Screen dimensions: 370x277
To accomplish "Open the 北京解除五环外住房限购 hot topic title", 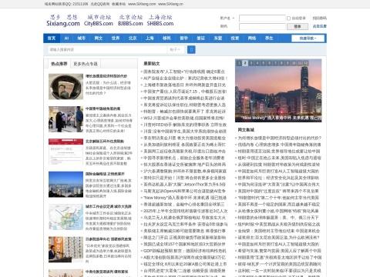I will pyautogui.click(x=105, y=142).
